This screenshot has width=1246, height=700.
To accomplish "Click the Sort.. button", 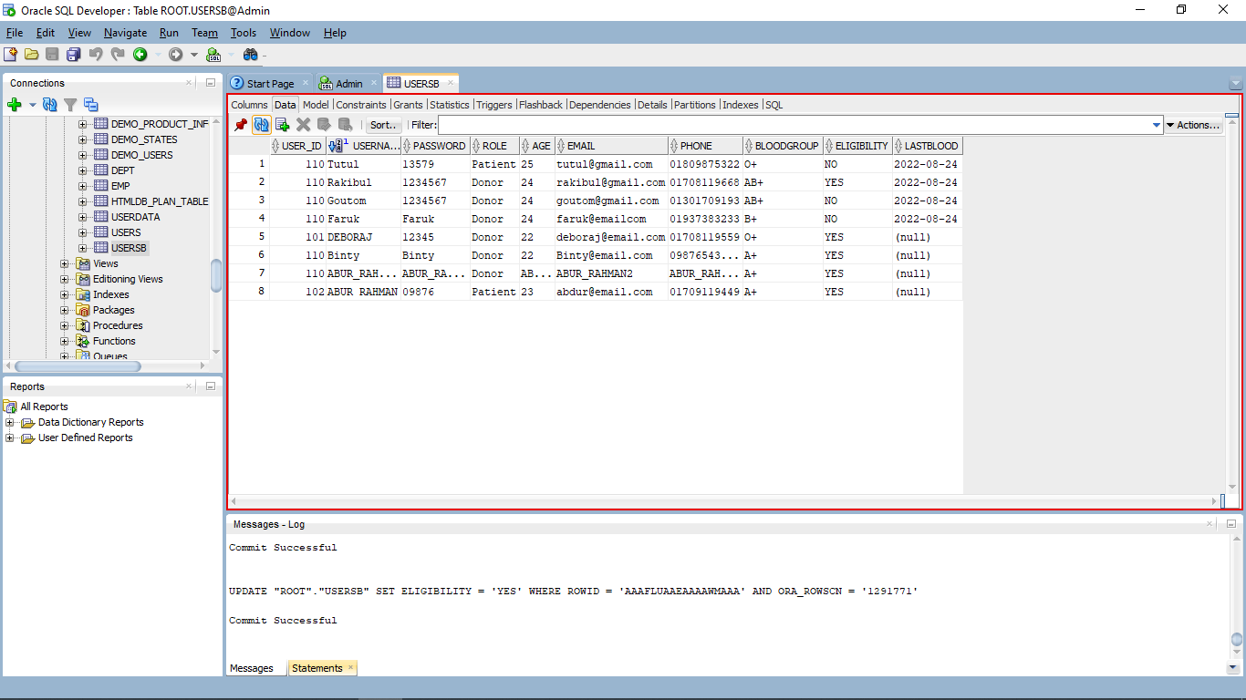I will [x=384, y=125].
